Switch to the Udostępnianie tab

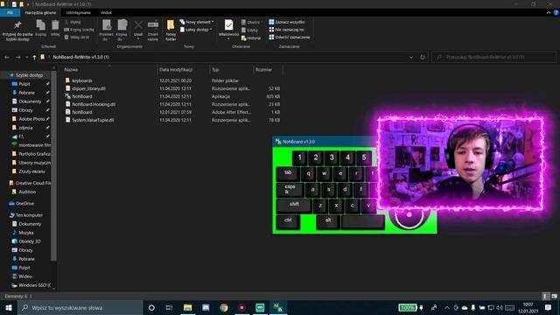click(78, 12)
